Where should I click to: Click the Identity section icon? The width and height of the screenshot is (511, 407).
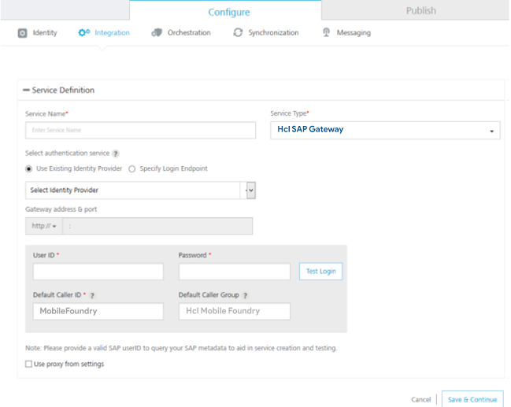(x=22, y=33)
